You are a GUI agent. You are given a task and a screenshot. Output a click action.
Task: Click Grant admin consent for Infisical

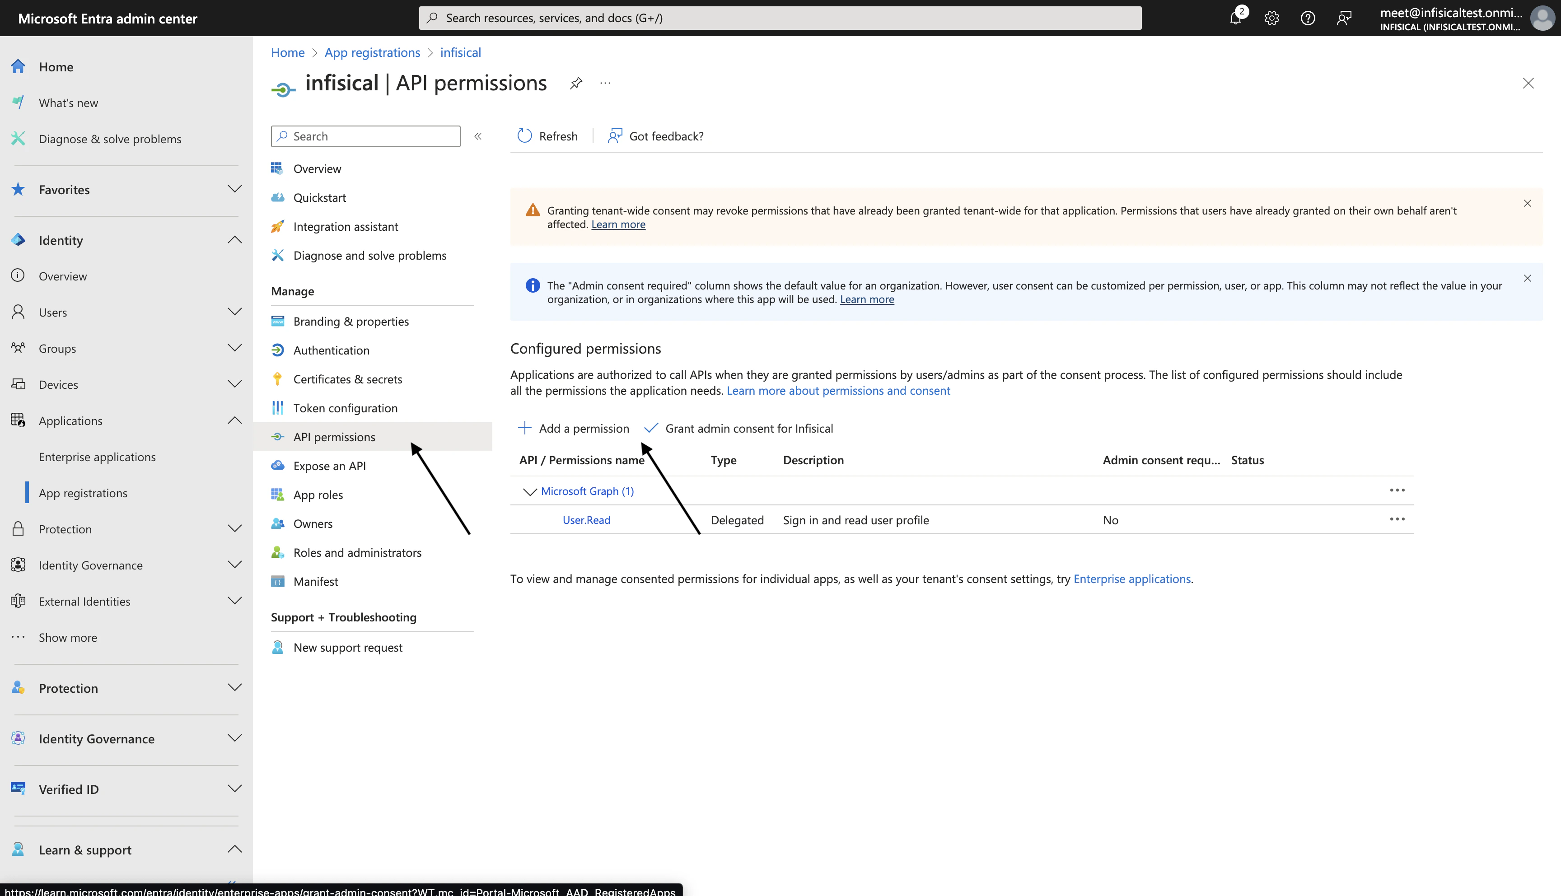[x=738, y=428]
